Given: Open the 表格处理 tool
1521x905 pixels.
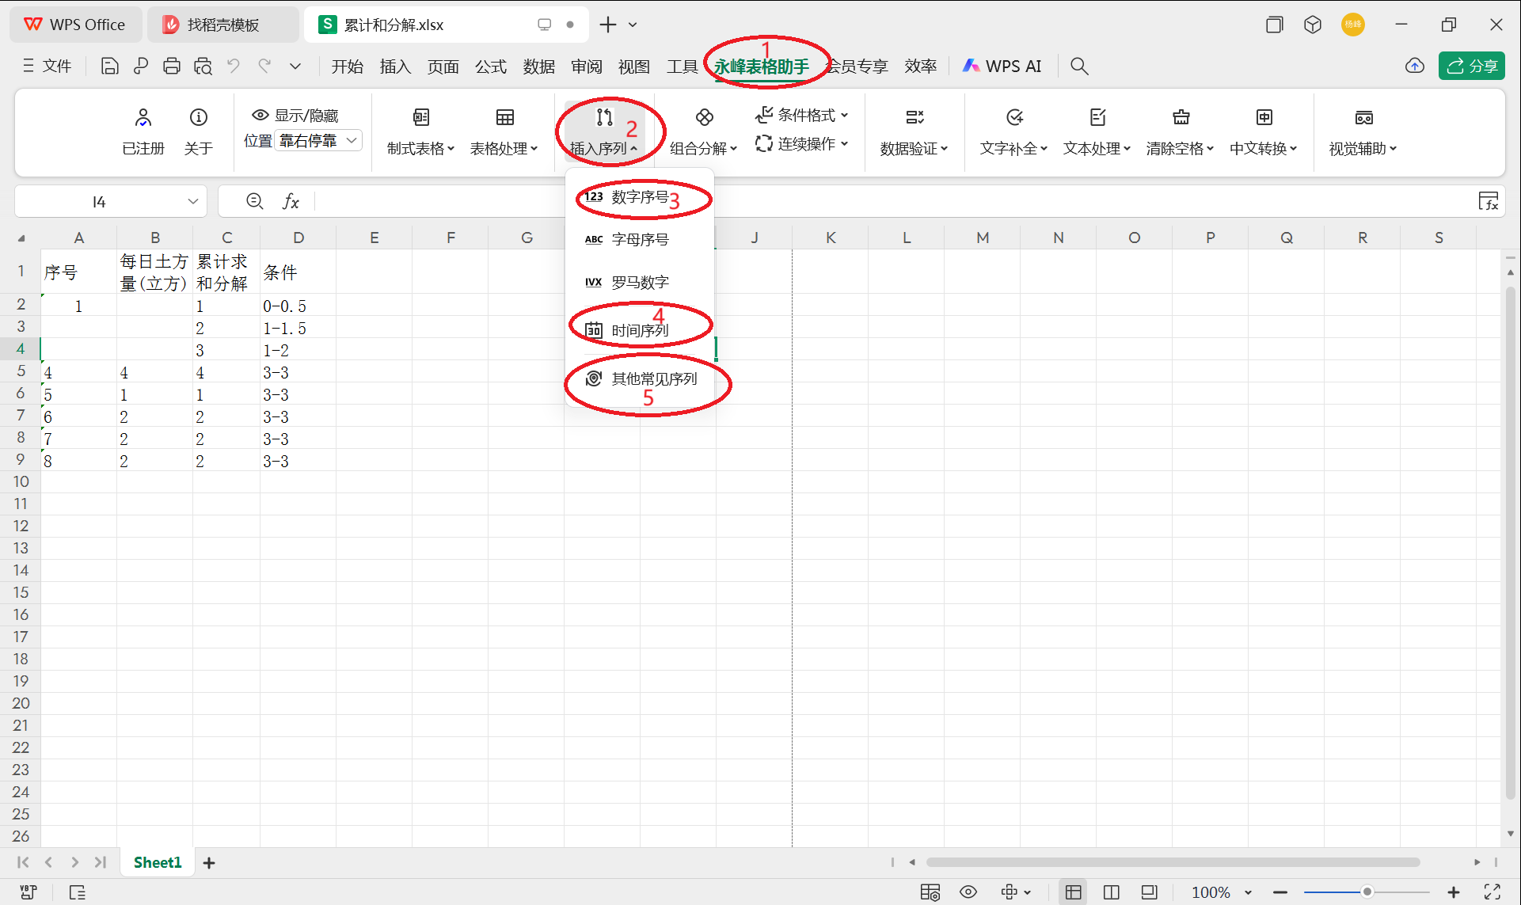Looking at the screenshot, I should [504, 131].
